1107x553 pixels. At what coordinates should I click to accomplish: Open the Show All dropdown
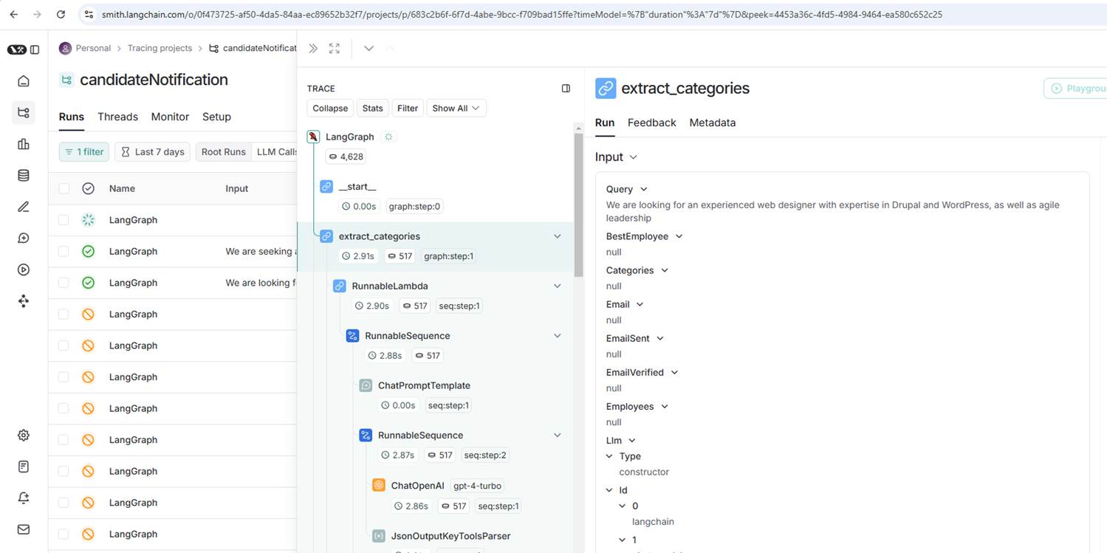pyautogui.click(x=456, y=108)
